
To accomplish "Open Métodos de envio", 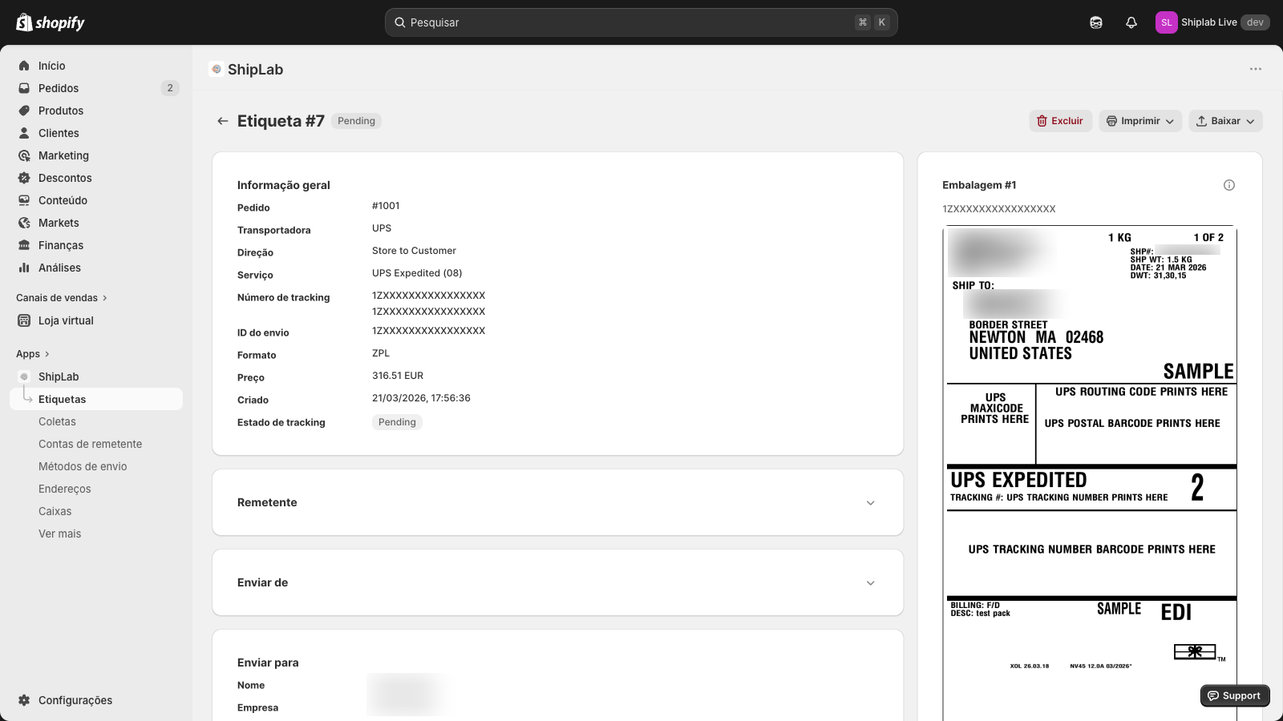I will (x=83, y=466).
